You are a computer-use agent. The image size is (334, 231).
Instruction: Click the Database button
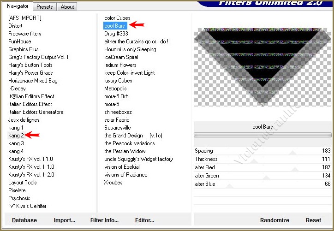click(x=24, y=220)
